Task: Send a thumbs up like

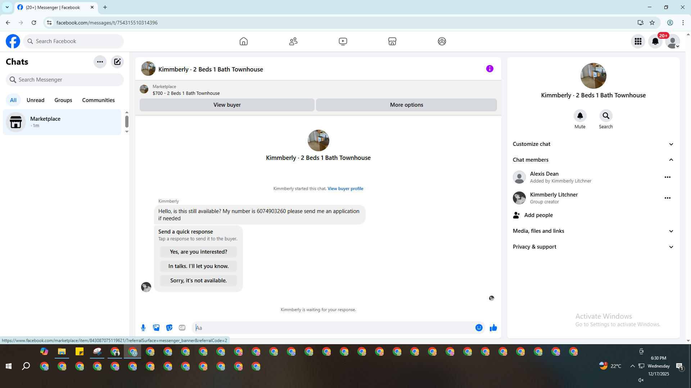Action: pos(493,328)
